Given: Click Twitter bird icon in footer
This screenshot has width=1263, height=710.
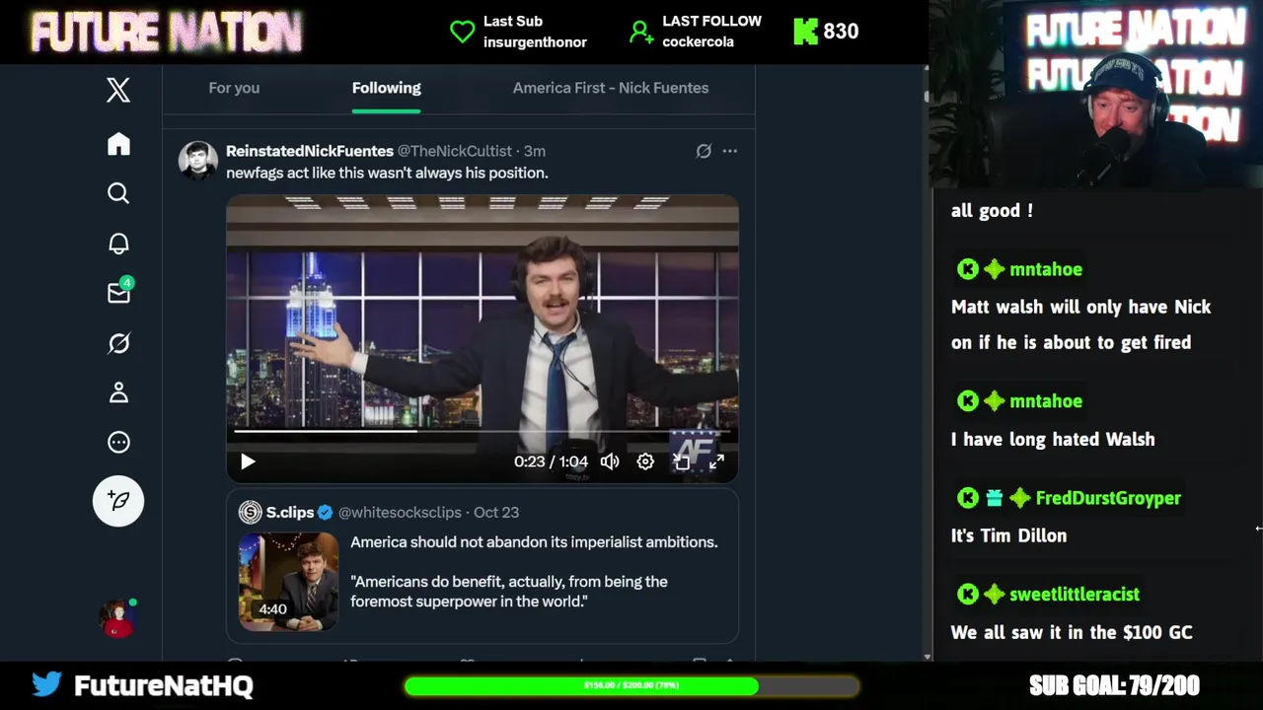Looking at the screenshot, I should coord(46,684).
